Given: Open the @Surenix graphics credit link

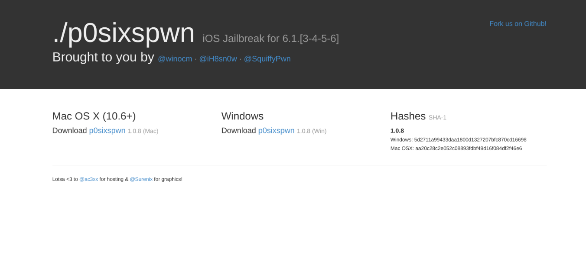Looking at the screenshot, I should coord(141,179).
